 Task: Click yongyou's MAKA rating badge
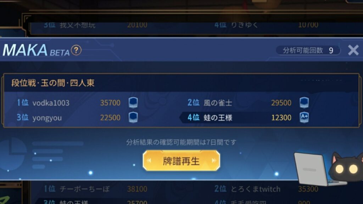tap(133, 118)
